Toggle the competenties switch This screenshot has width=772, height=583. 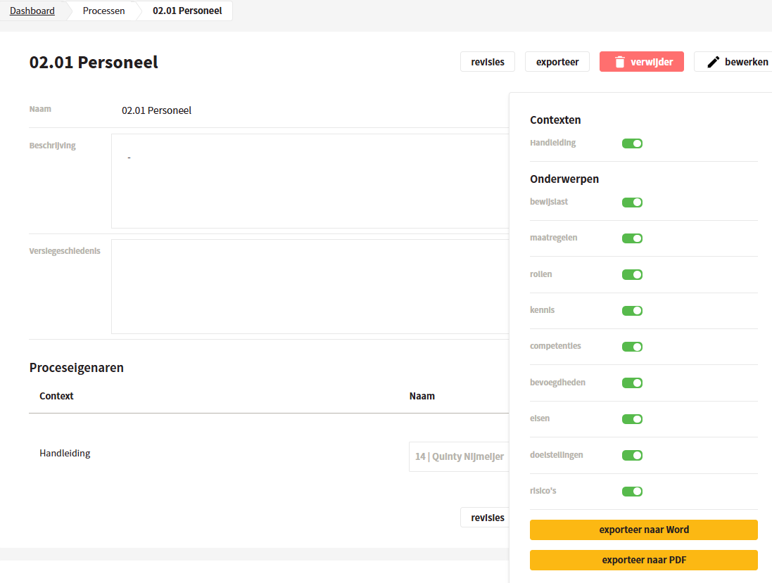pos(632,347)
